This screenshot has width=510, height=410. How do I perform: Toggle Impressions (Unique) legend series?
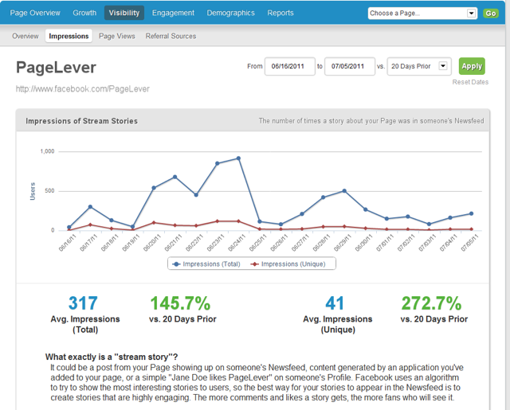pos(290,264)
